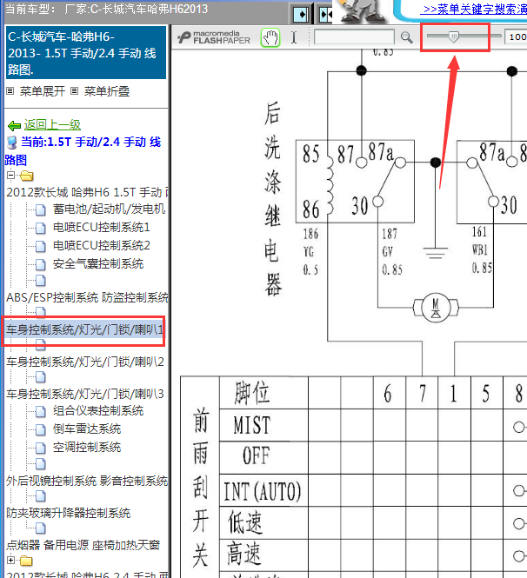Click the magnifier search icon
This screenshot has width=527, height=578.
(406, 37)
